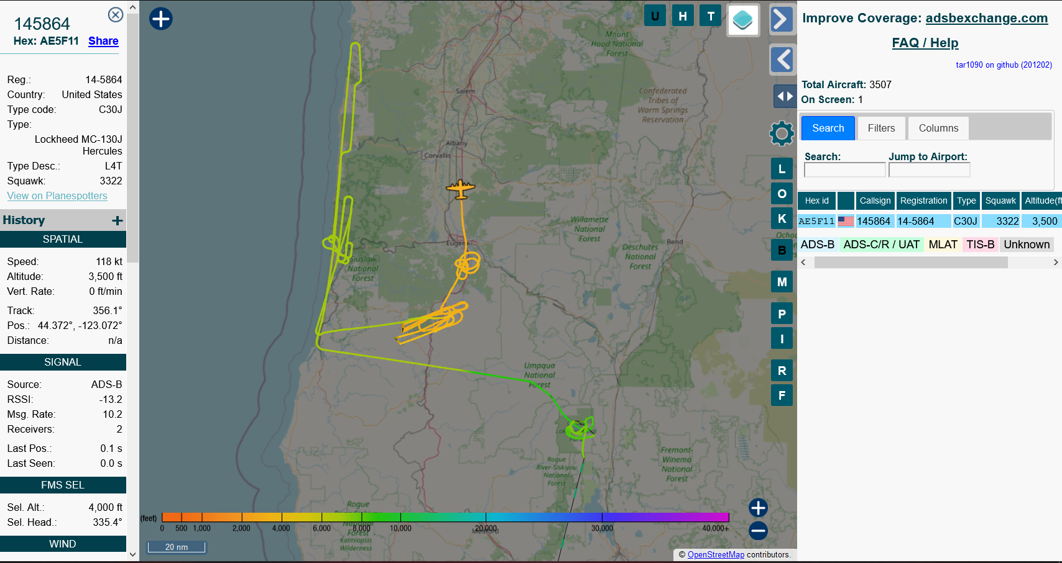
Task: Toggle the O map button
Action: [x=782, y=194]
